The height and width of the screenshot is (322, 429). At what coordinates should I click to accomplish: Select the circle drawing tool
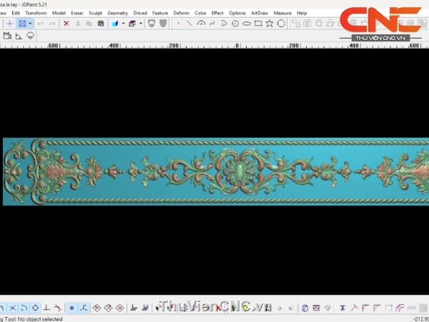click(281, 24)
